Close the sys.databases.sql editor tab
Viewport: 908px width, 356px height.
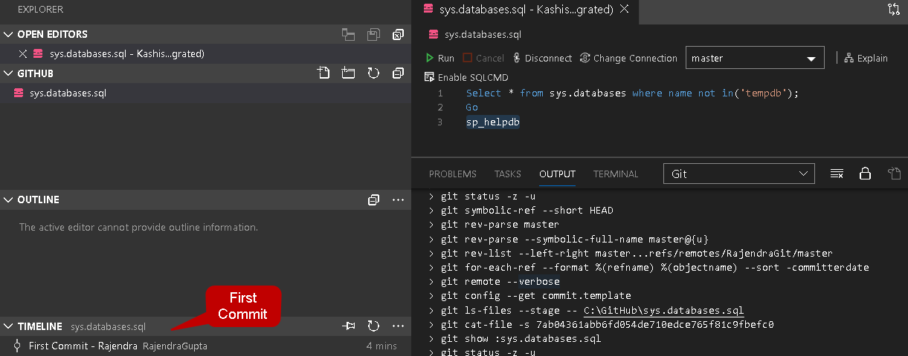pos(624,9)
